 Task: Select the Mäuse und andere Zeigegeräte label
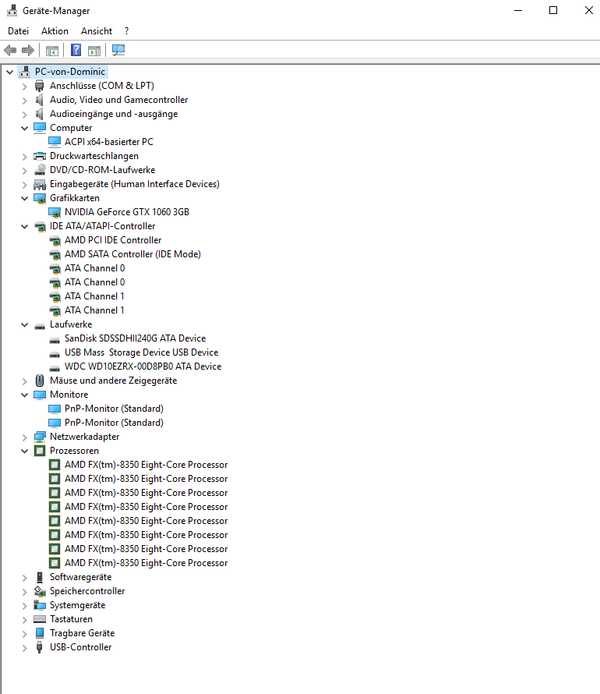pos(113,381)
